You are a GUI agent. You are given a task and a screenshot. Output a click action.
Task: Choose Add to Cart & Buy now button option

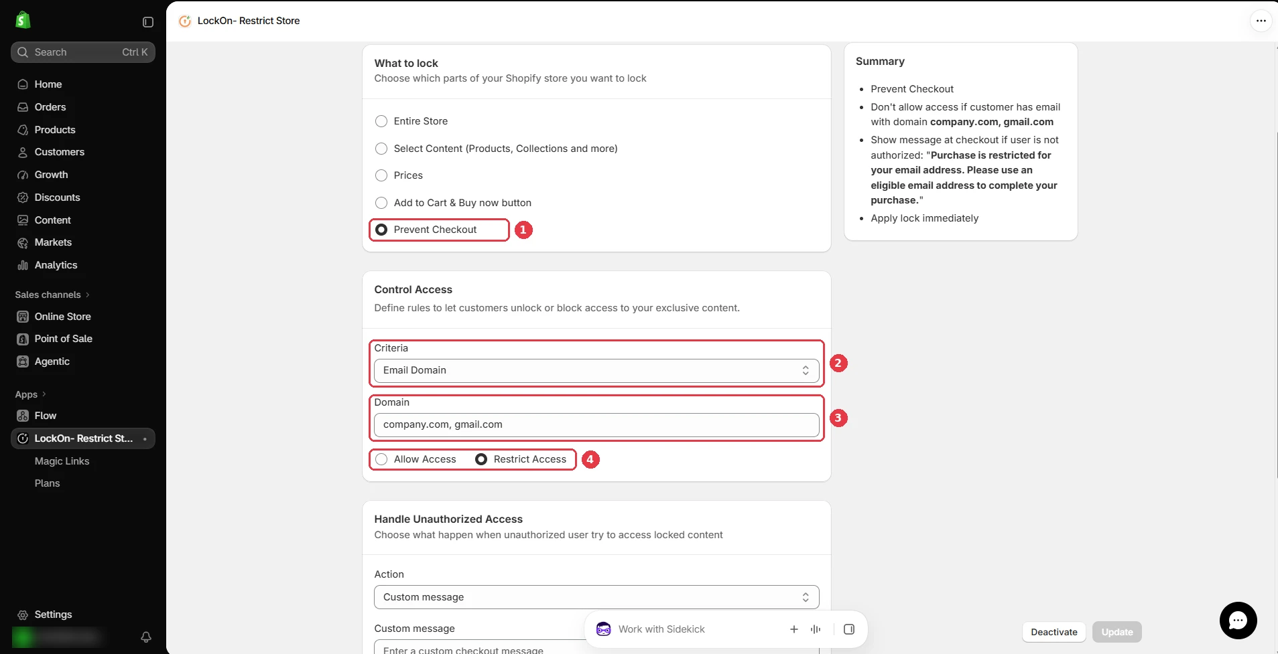[x=381, y=203]
